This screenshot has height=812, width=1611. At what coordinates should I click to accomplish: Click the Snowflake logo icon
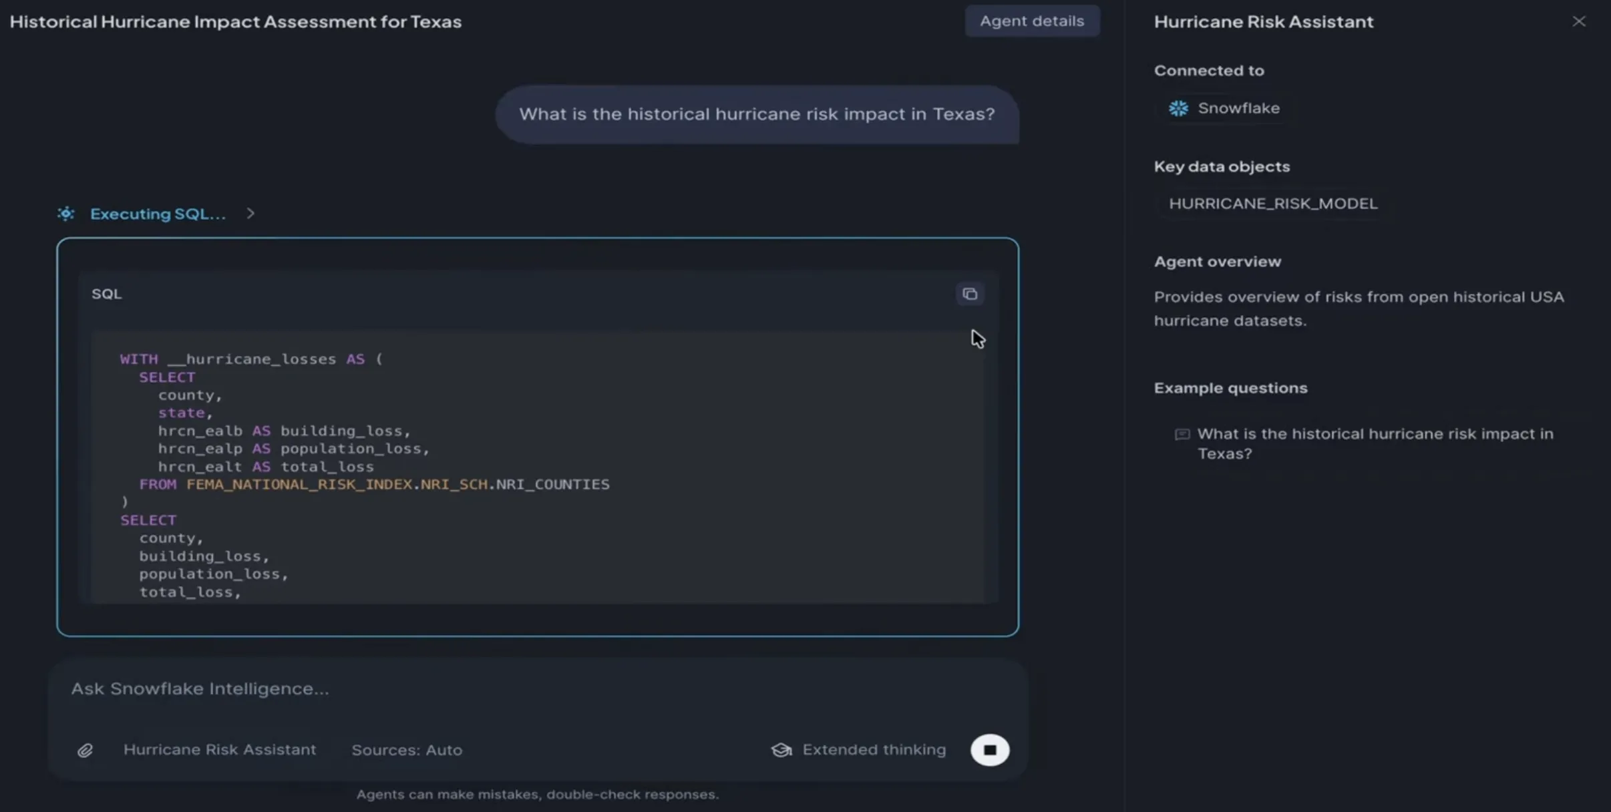[1179, 108]
